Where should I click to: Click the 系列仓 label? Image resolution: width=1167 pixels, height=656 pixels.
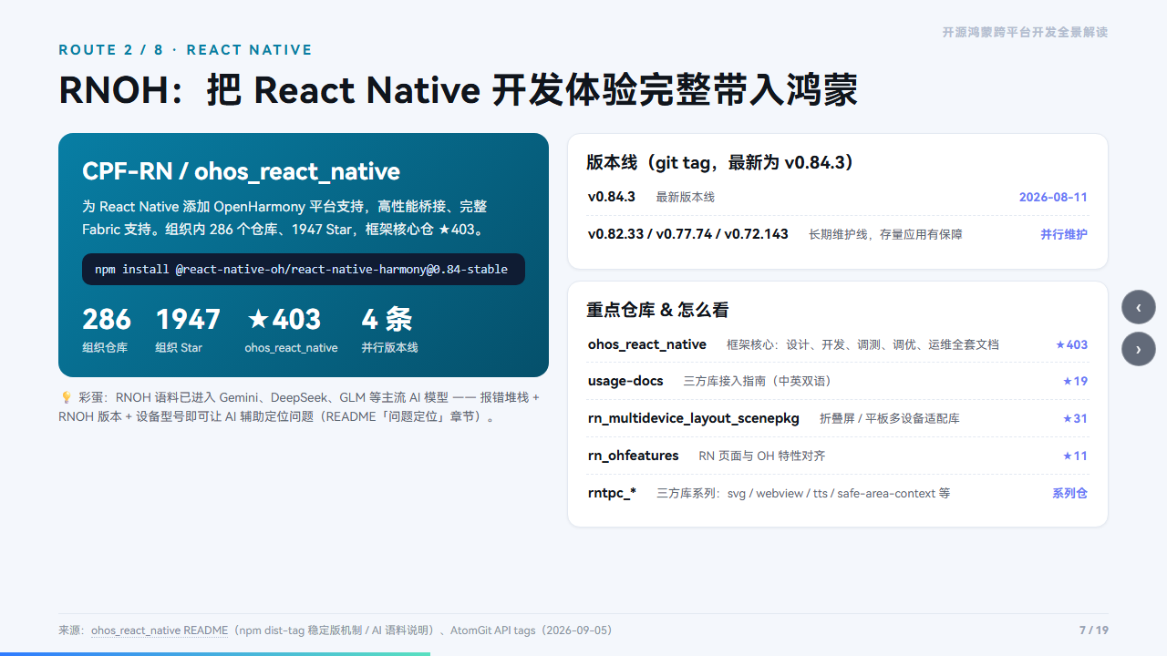tap(1069, 493)
